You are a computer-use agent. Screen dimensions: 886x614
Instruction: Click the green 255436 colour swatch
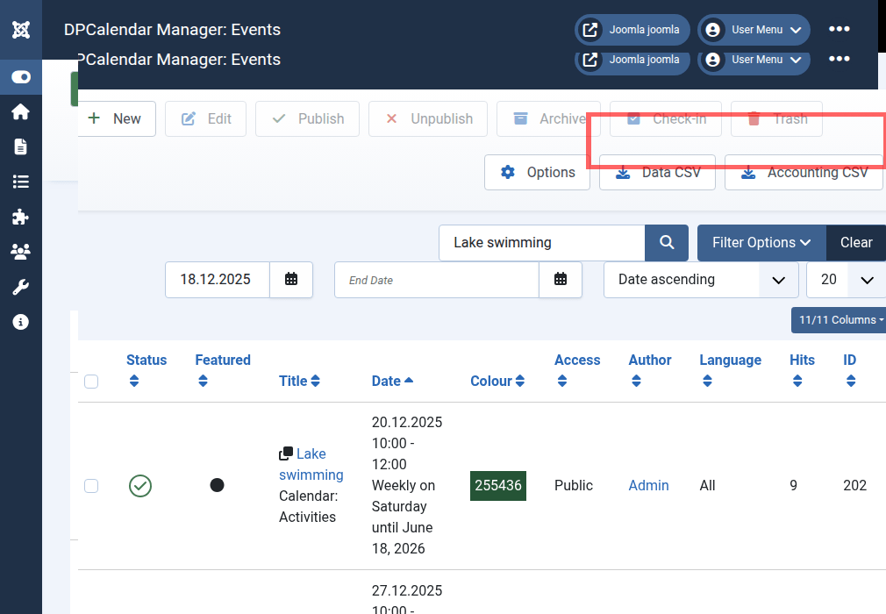point(498,486)
